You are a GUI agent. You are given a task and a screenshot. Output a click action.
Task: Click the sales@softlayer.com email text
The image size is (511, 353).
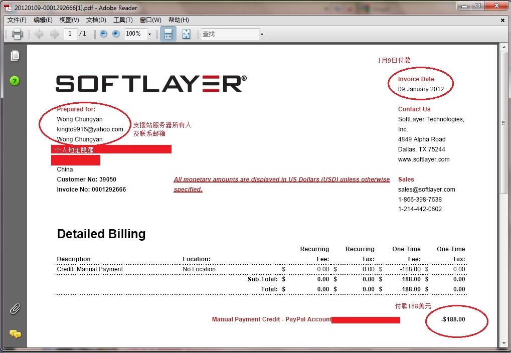point(426,190)
